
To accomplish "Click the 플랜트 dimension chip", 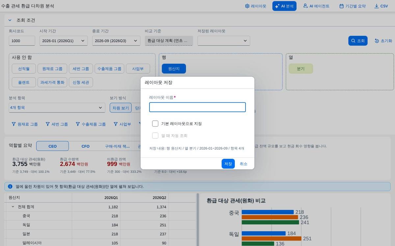I will point(24,82).
